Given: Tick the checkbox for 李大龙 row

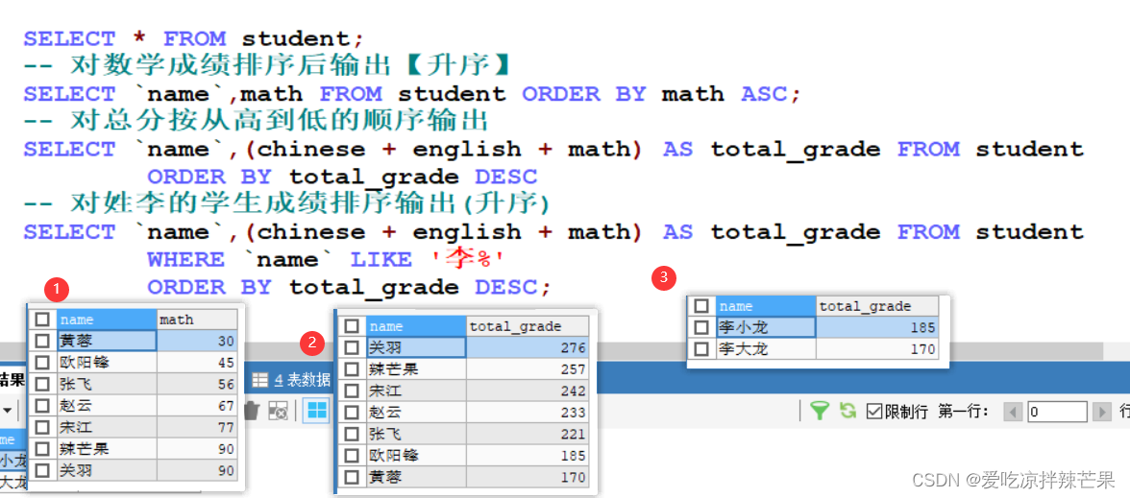Looking at the screenshot, I should click(701, 349).
